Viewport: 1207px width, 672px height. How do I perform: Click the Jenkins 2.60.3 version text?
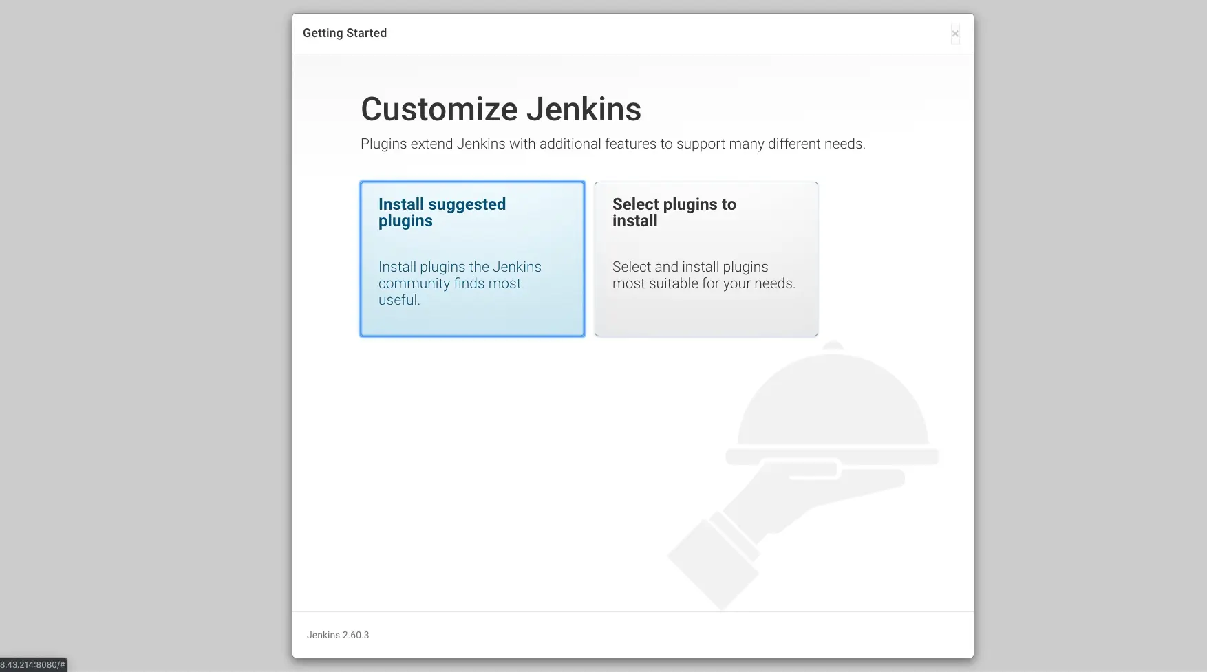point(338,635)
